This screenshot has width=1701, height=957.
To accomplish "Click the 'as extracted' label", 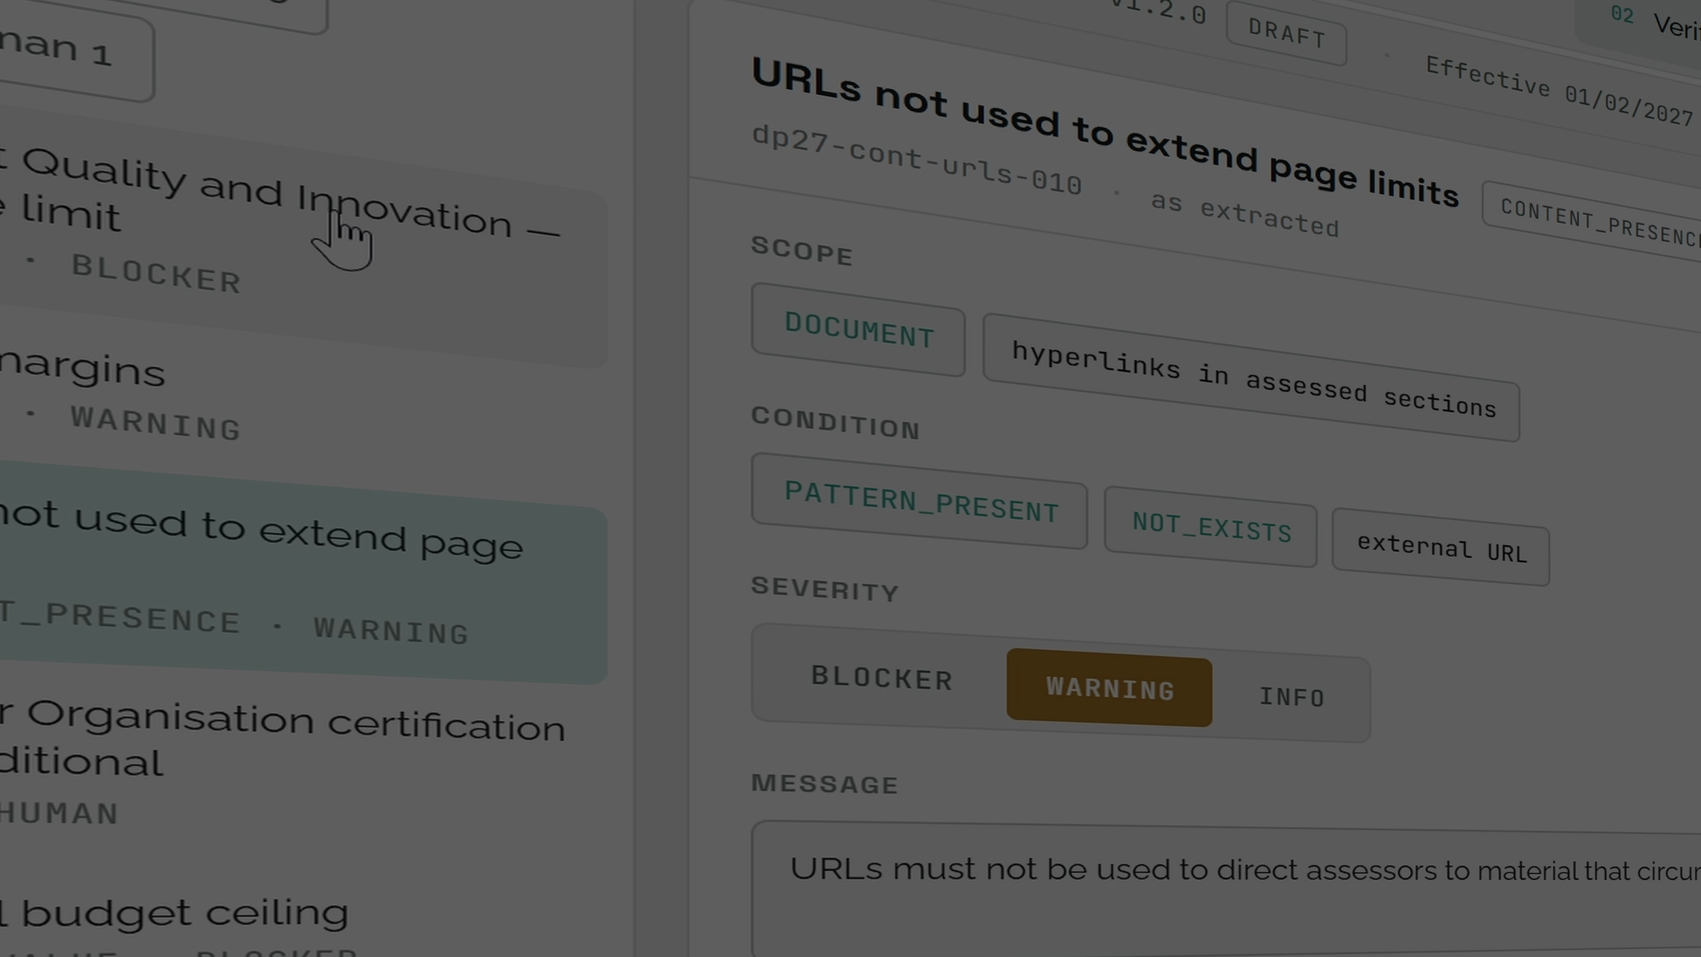I will pos(1244,214).
